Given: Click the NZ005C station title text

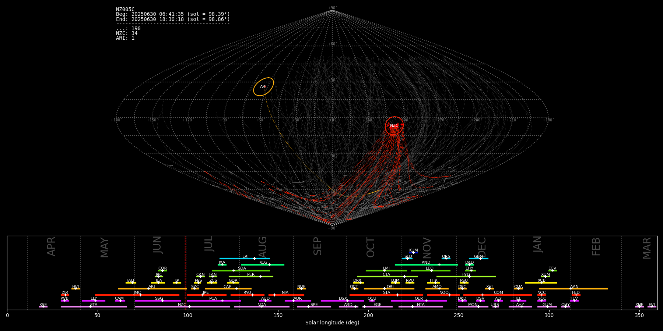Looking at the screenshot, I should coord(125,10).
